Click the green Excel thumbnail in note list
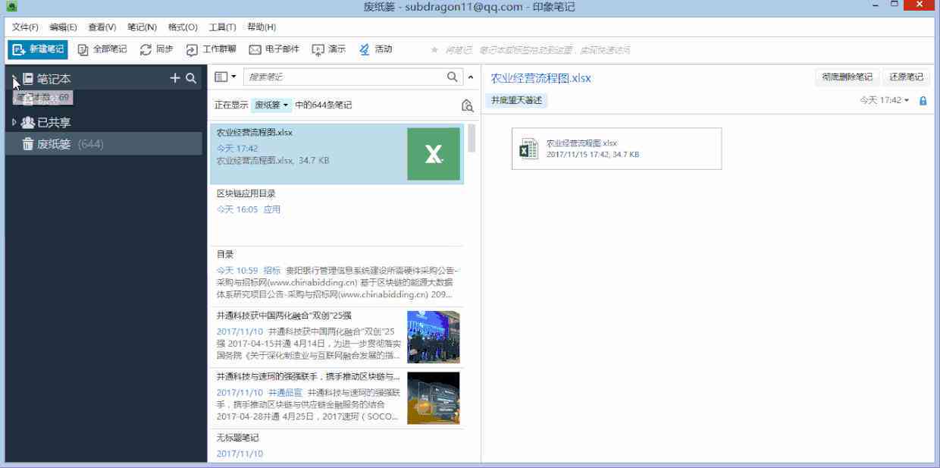The width and height of the screenshot is (940, 468). pyautogui.click(x=434, y=154)
